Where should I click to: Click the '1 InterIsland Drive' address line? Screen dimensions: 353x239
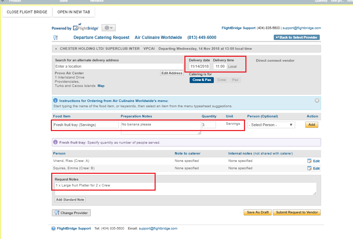pos(69,77)
